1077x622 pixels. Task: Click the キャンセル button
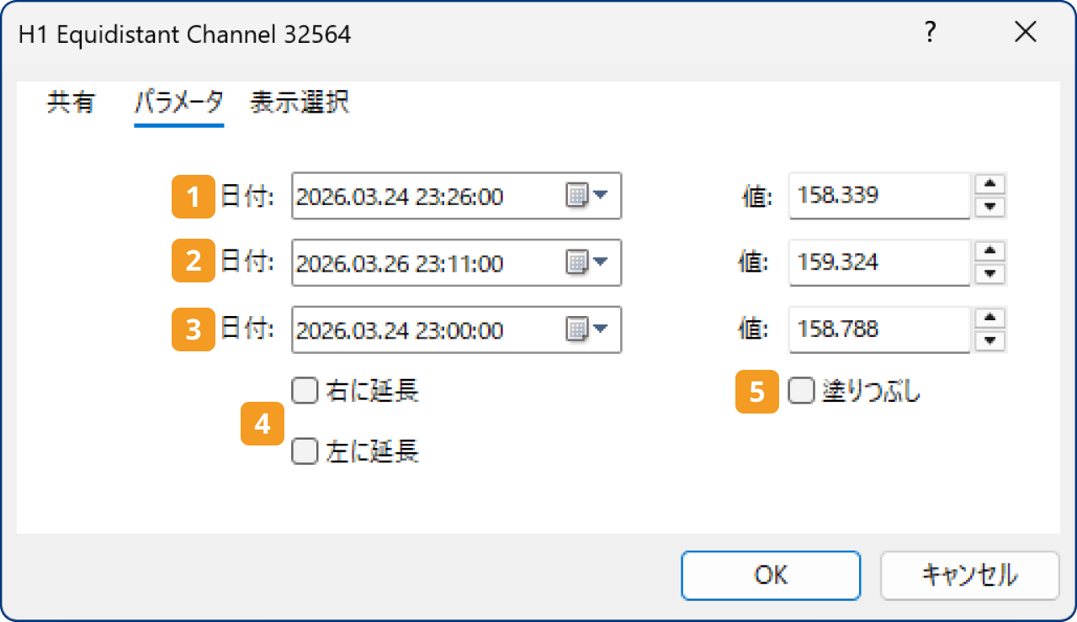tap(969, 575)
